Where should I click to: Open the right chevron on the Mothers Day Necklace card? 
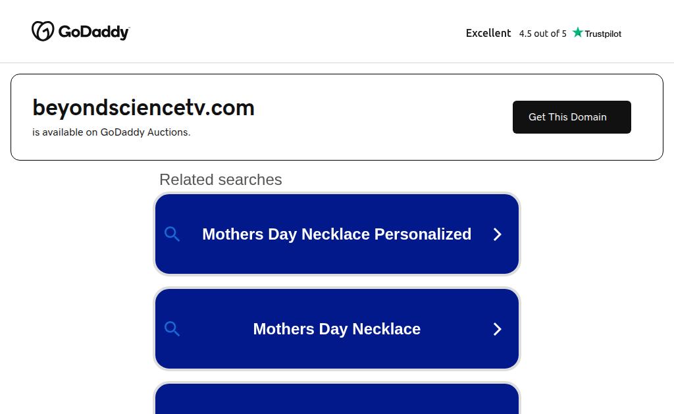(x=498, y=329)
